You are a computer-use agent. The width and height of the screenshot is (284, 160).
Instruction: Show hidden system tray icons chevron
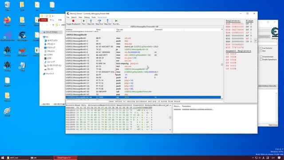253,158
